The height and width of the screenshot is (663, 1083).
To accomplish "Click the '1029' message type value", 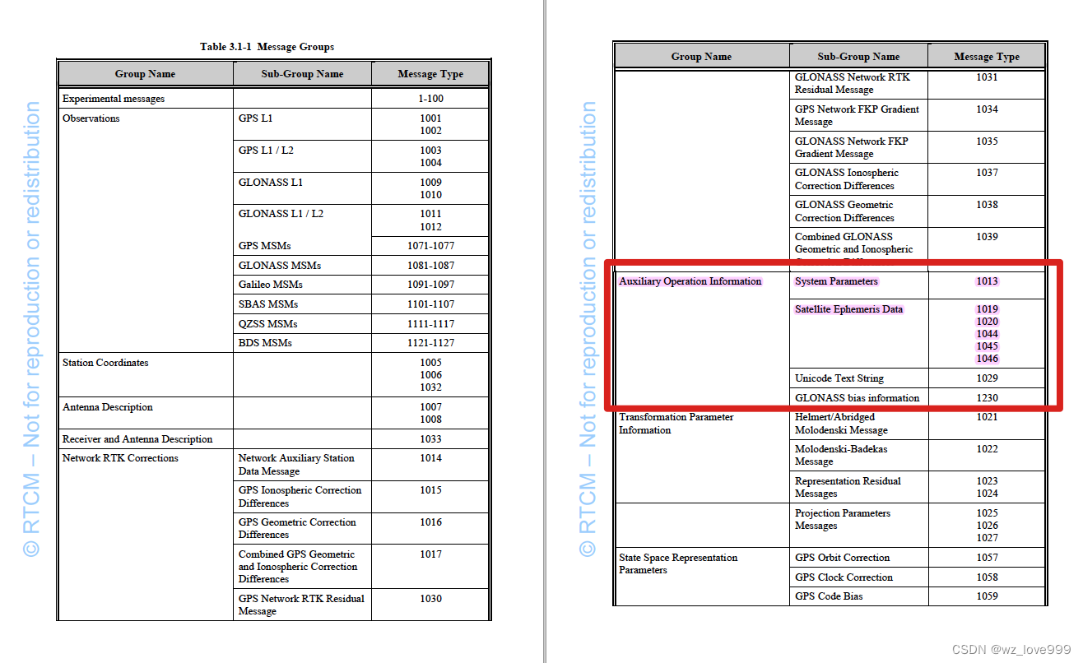I will [x=987, y=378].
